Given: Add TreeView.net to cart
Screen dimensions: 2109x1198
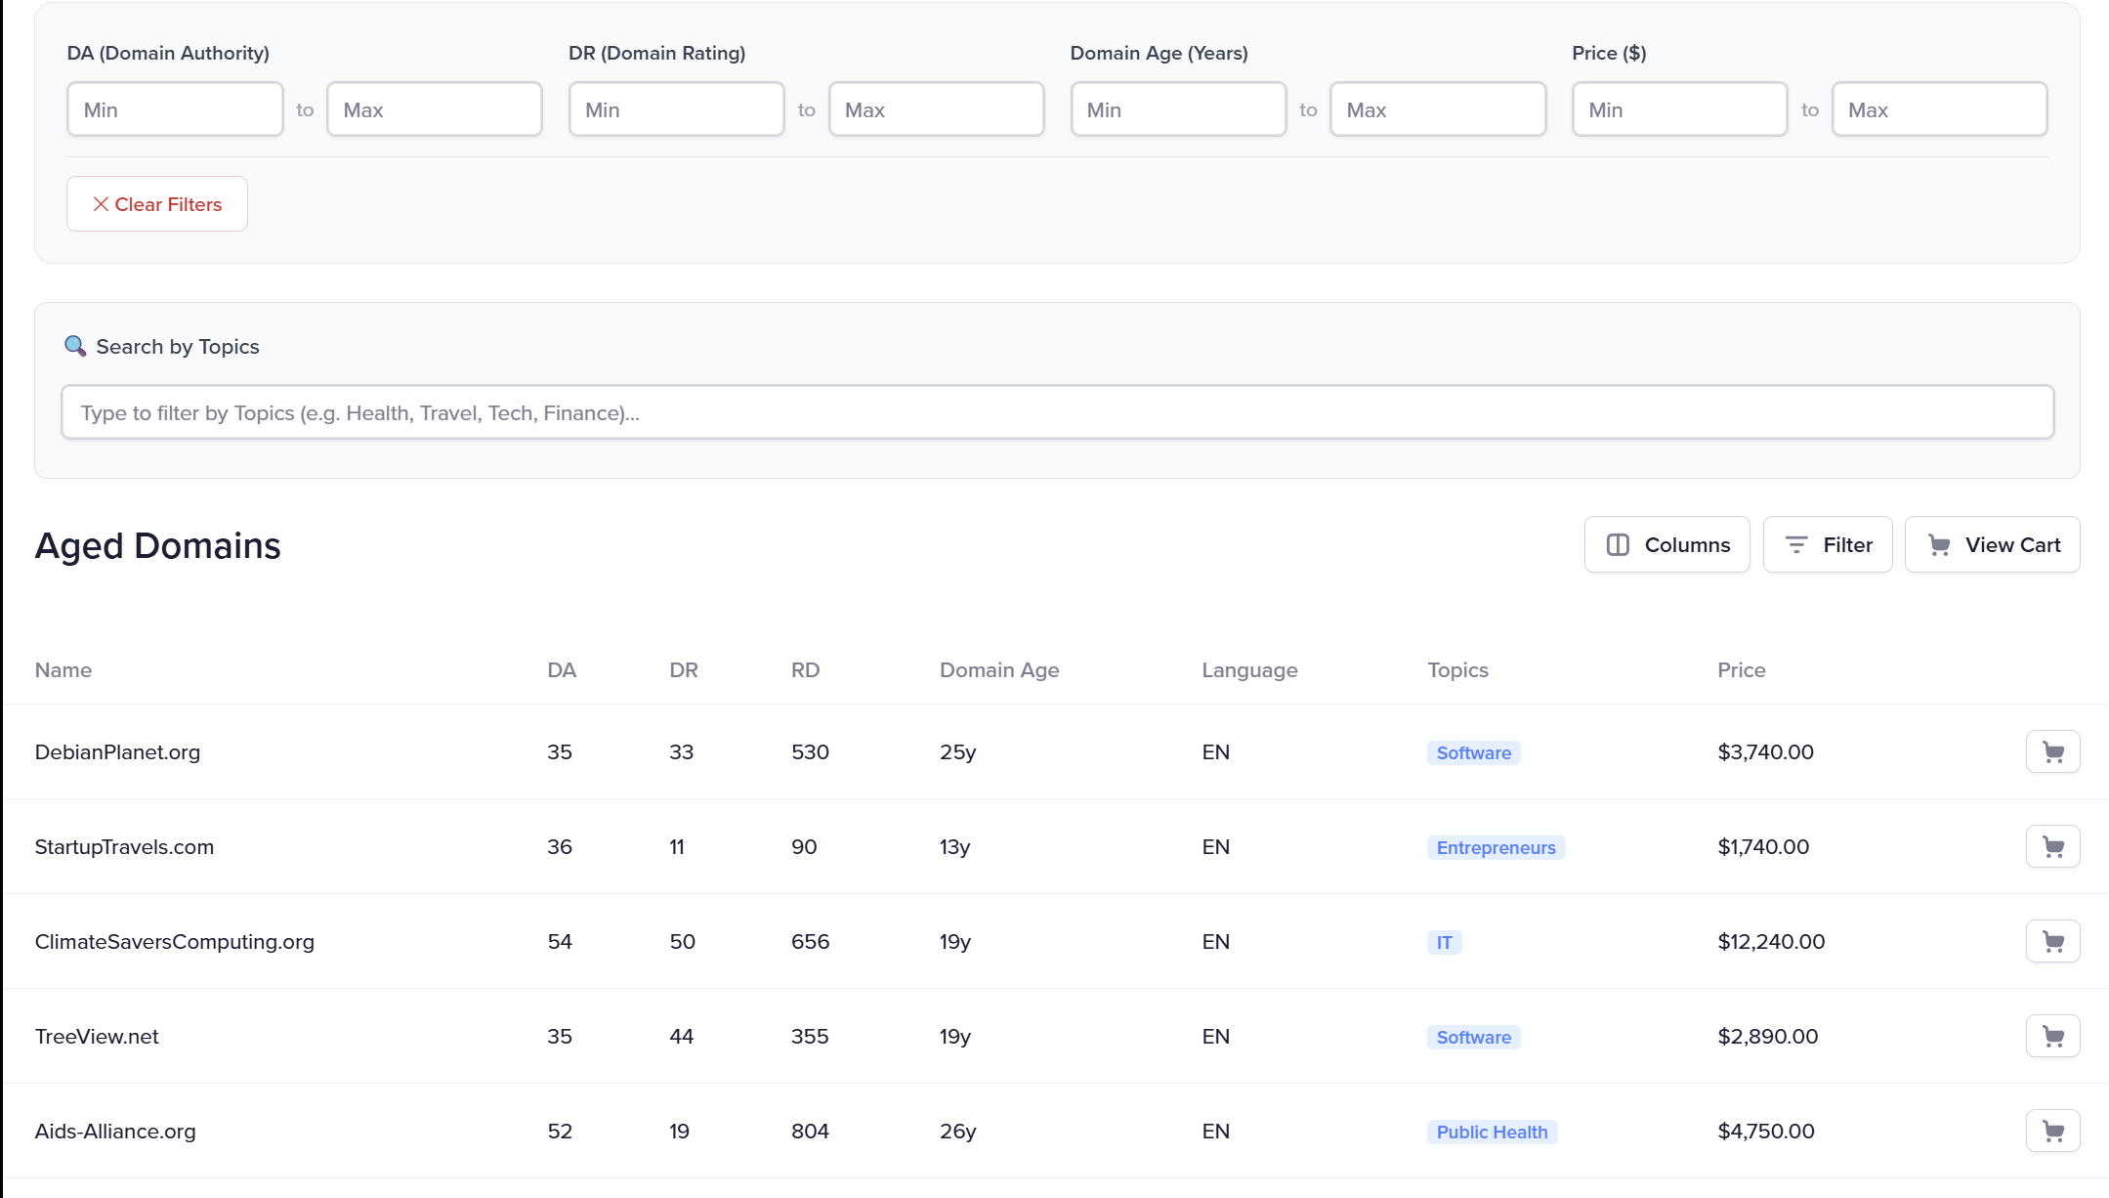Looking at the screenshot, I should click(x=2052, y=1036).
